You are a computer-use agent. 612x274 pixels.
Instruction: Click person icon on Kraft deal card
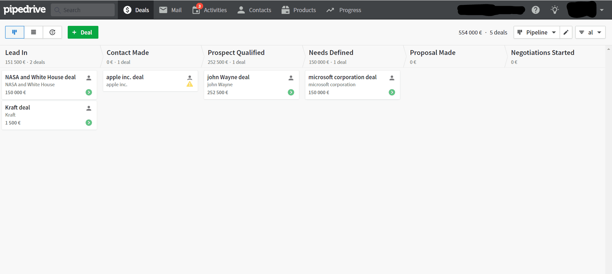[x=89, y=108]
